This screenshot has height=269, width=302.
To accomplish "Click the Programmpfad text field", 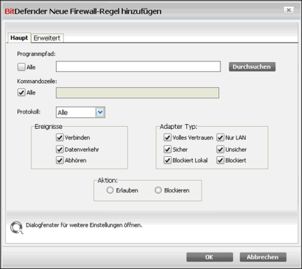I will click(x=138, y=66).
